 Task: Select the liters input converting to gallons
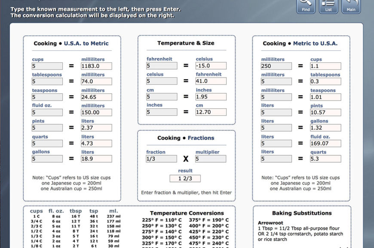276,128
